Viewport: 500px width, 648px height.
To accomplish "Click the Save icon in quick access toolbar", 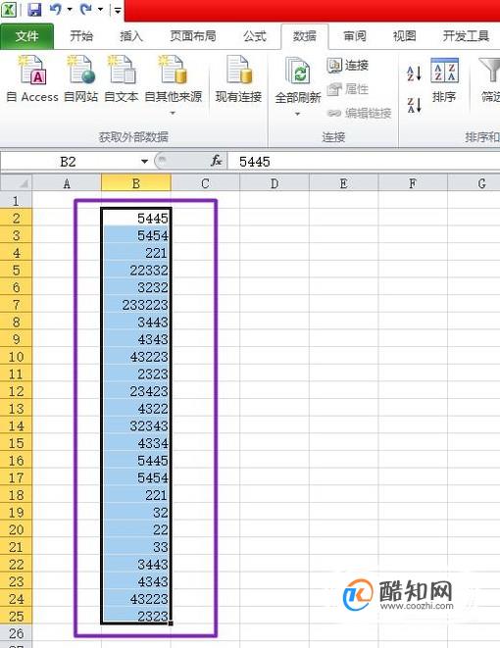I will (x=34, y=9).
